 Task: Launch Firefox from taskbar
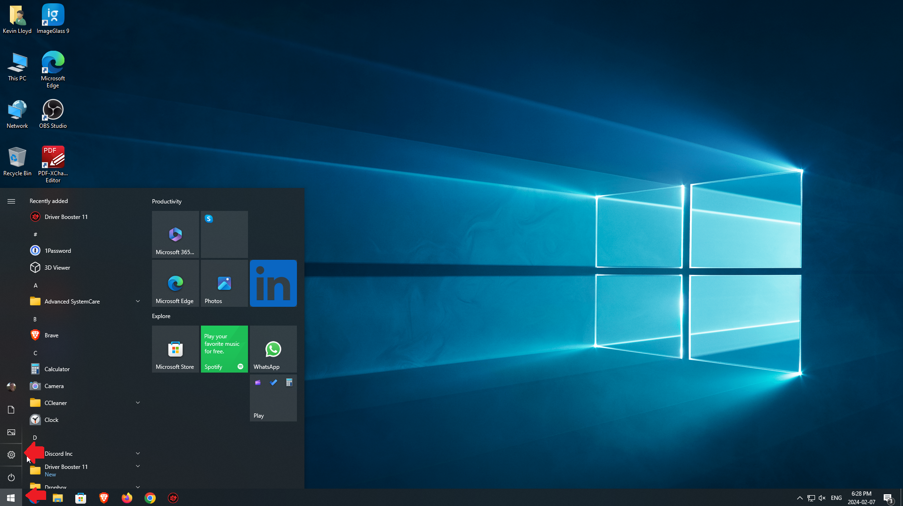[127, 498]
